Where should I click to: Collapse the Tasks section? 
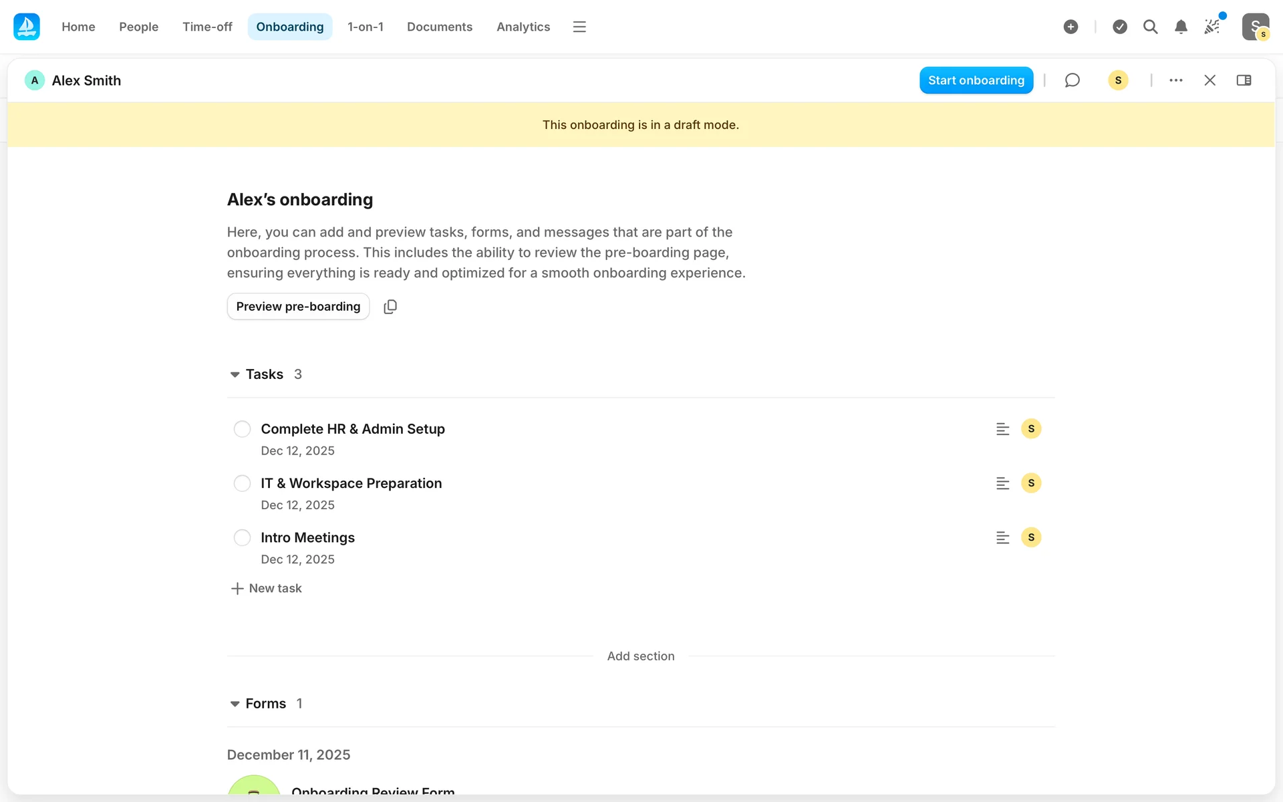click(x=235, y=375)
